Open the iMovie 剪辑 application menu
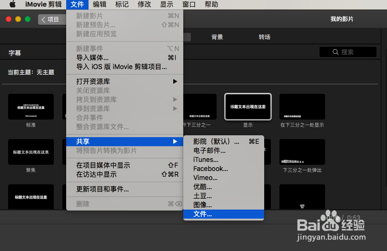Viewport: 387px width, 251px height. point(43,4)
